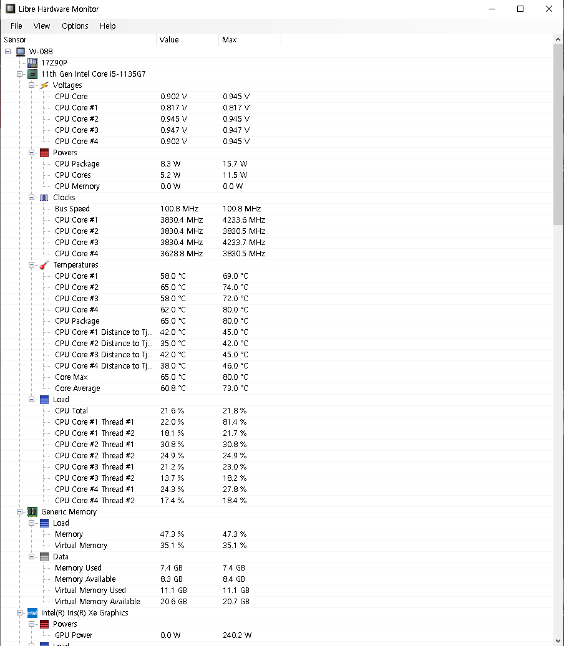The width and height of the screenshot is (564, 646).
Task: Click the Temperatures thermometer icon
Action: pos(44,265)
